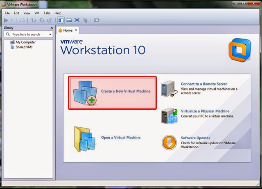Click the Software Updates link
The image size is (262, 189).
pos(196,138)
